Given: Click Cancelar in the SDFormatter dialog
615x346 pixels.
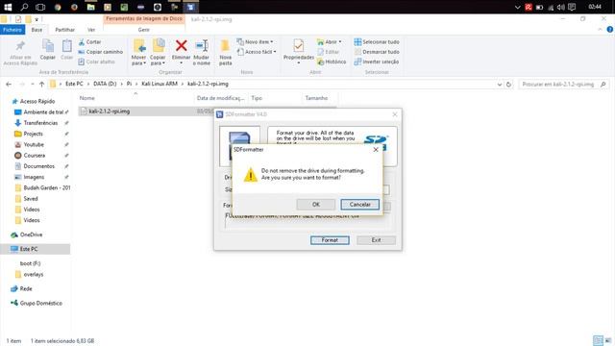Looking at the screenshot, I should (359, 205).
